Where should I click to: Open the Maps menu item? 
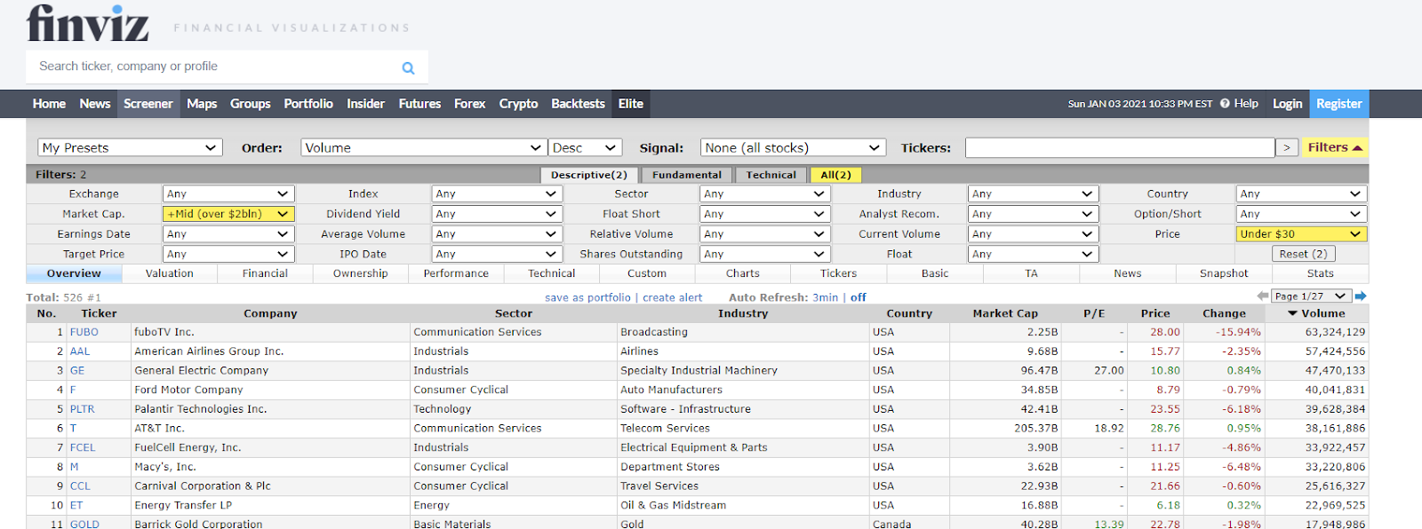pos(202,104)
